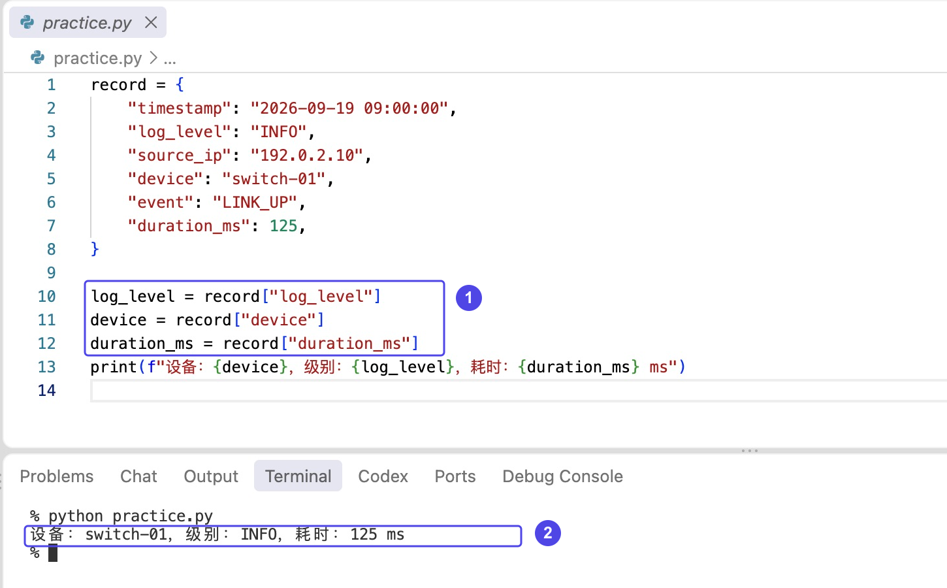Screen dimensions: 947x588
Task: Switch to the Chat panel tab
Action: tap(138, 476)
